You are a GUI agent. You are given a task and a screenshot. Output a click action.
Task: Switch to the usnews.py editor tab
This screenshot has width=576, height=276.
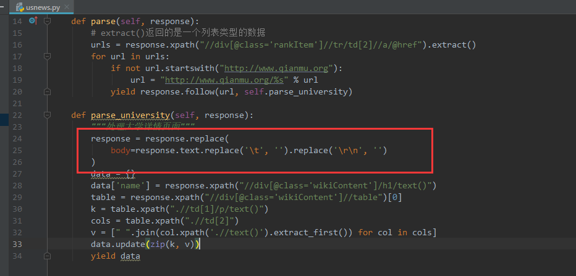[41, 7]
